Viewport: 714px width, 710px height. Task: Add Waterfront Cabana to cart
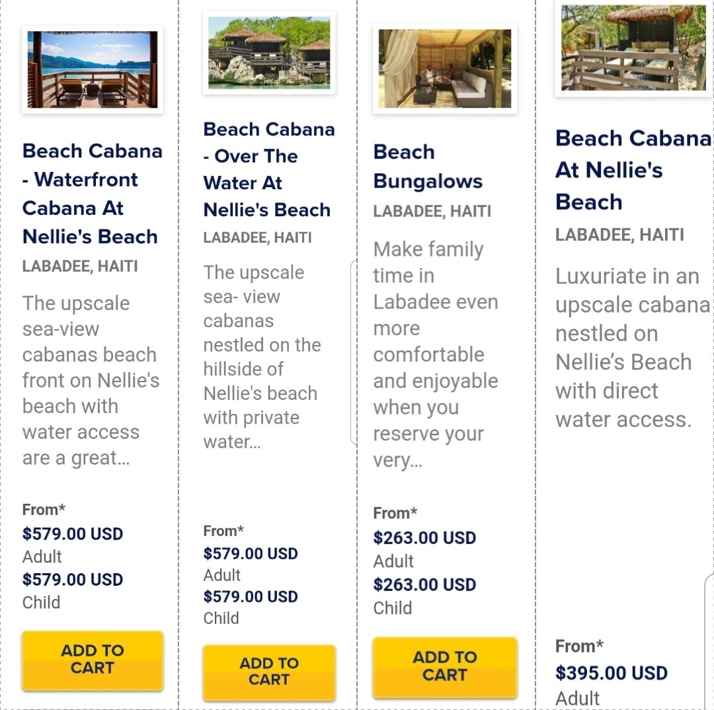point(93,660)
